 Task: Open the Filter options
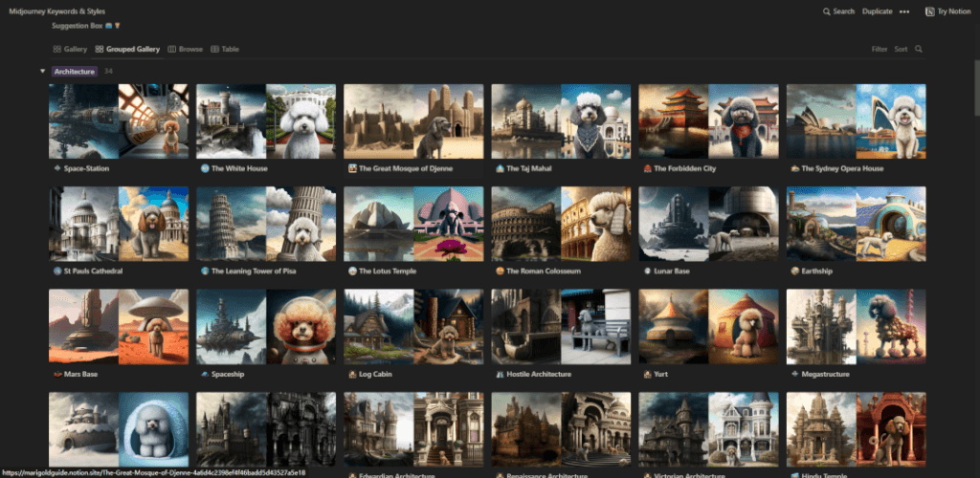[879, 49]
